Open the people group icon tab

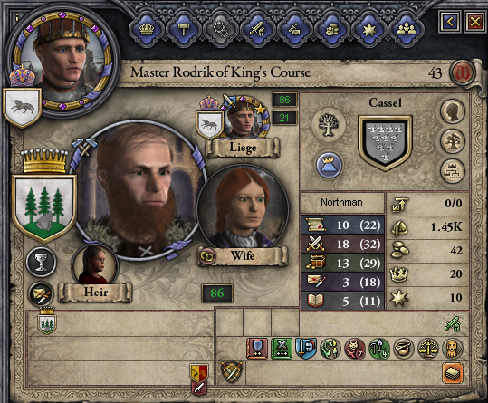pyautogui.click(x=406, y=30)
